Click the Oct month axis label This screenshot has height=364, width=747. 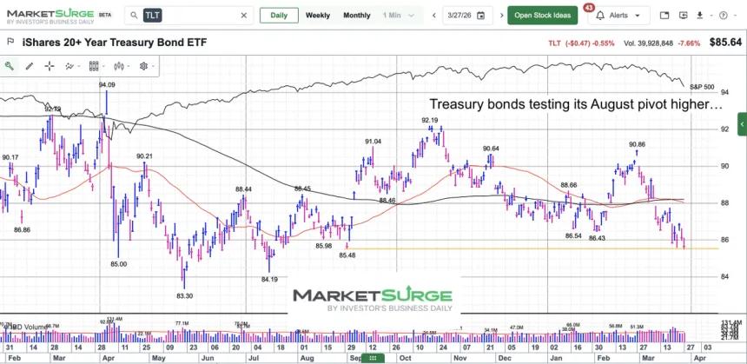pyautogui.click(x=405, y=358)
